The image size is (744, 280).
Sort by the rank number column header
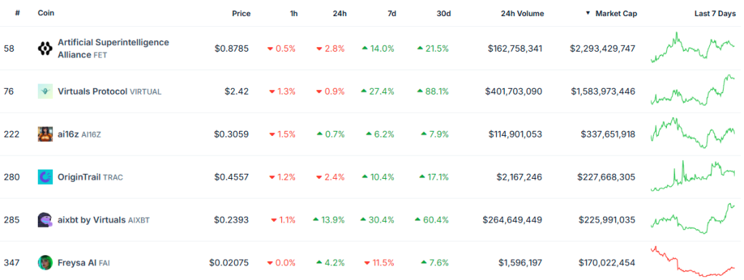point(17,14)
